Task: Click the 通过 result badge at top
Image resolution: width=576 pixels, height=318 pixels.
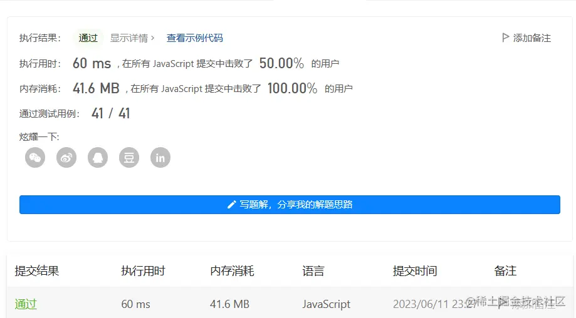Action: pos(88,38)
